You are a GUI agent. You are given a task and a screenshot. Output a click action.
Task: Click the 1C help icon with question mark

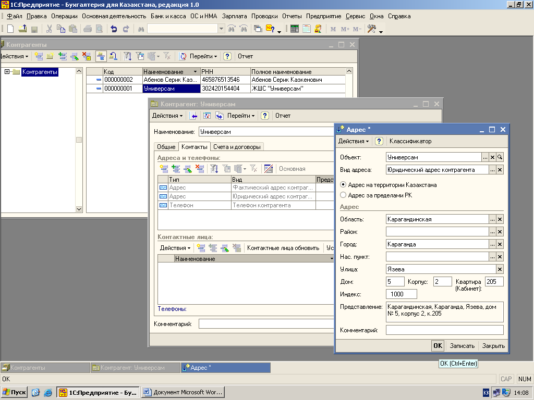[271, 29]
